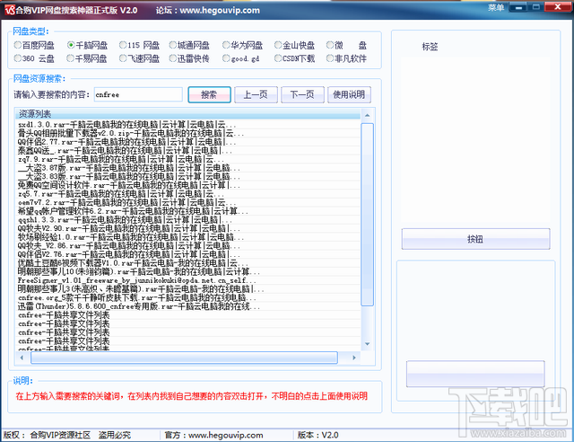
Task: Click the horizontal scroll left arrow
Action: [x=22, y=358]
